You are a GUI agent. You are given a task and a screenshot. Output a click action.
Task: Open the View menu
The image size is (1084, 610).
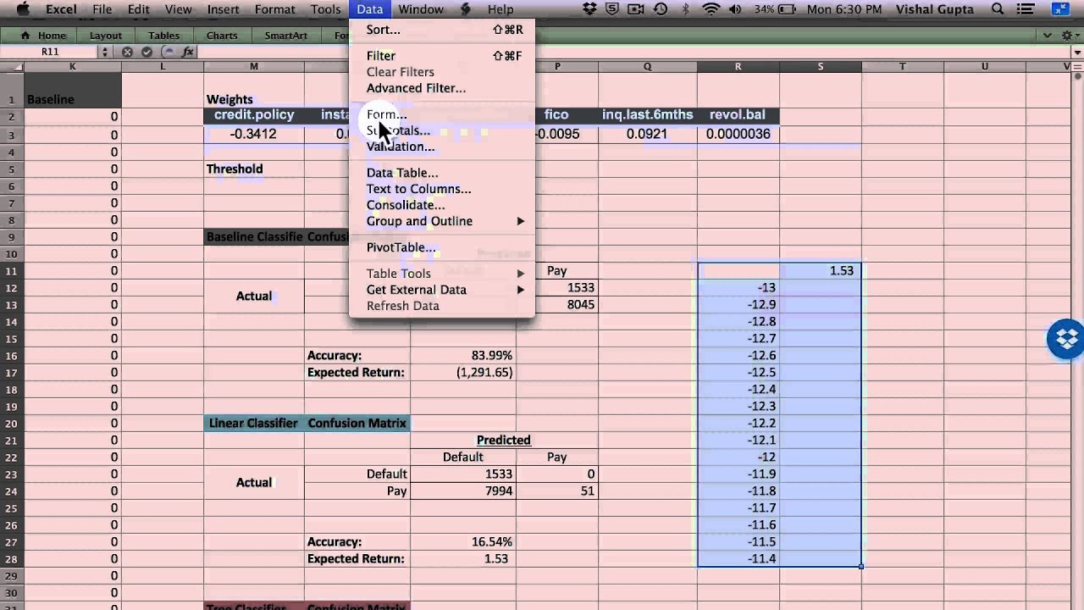pyautogui.click(x=178, y=9)
